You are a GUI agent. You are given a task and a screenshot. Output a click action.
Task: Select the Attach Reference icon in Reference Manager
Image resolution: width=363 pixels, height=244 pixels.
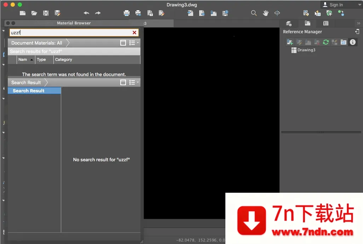pyautogui.click(x=290, y=42)
